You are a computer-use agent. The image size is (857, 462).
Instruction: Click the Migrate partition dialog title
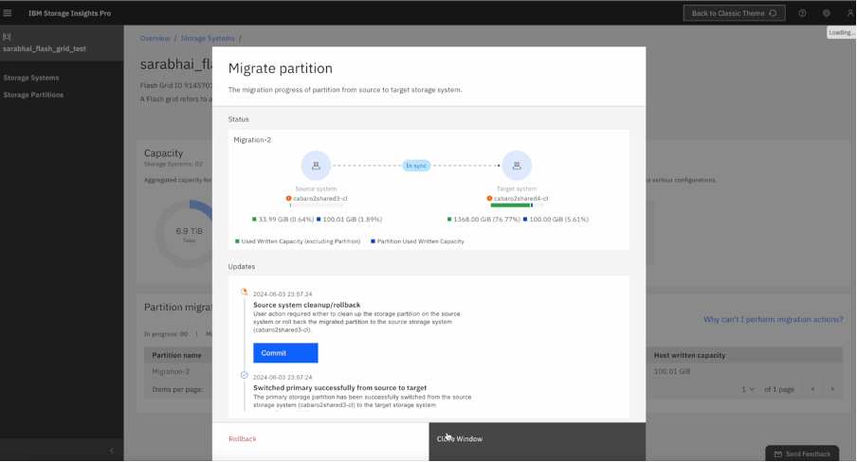281,68
